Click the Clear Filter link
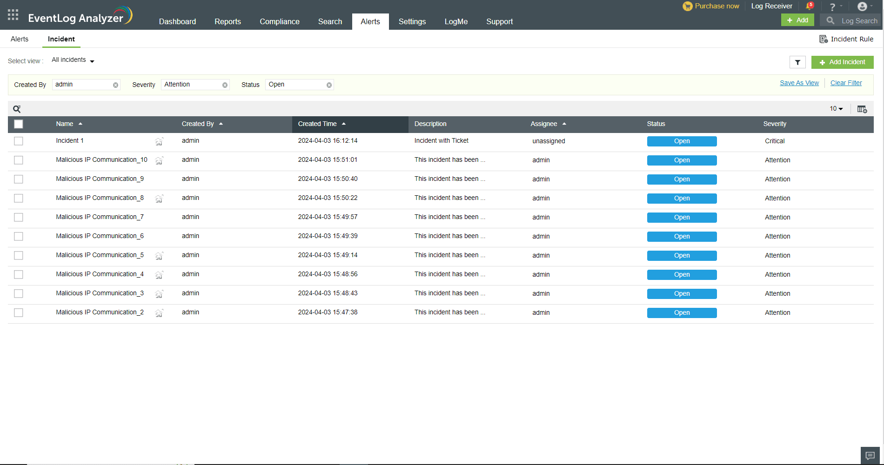The image size is (884, 465). [846, 83]
